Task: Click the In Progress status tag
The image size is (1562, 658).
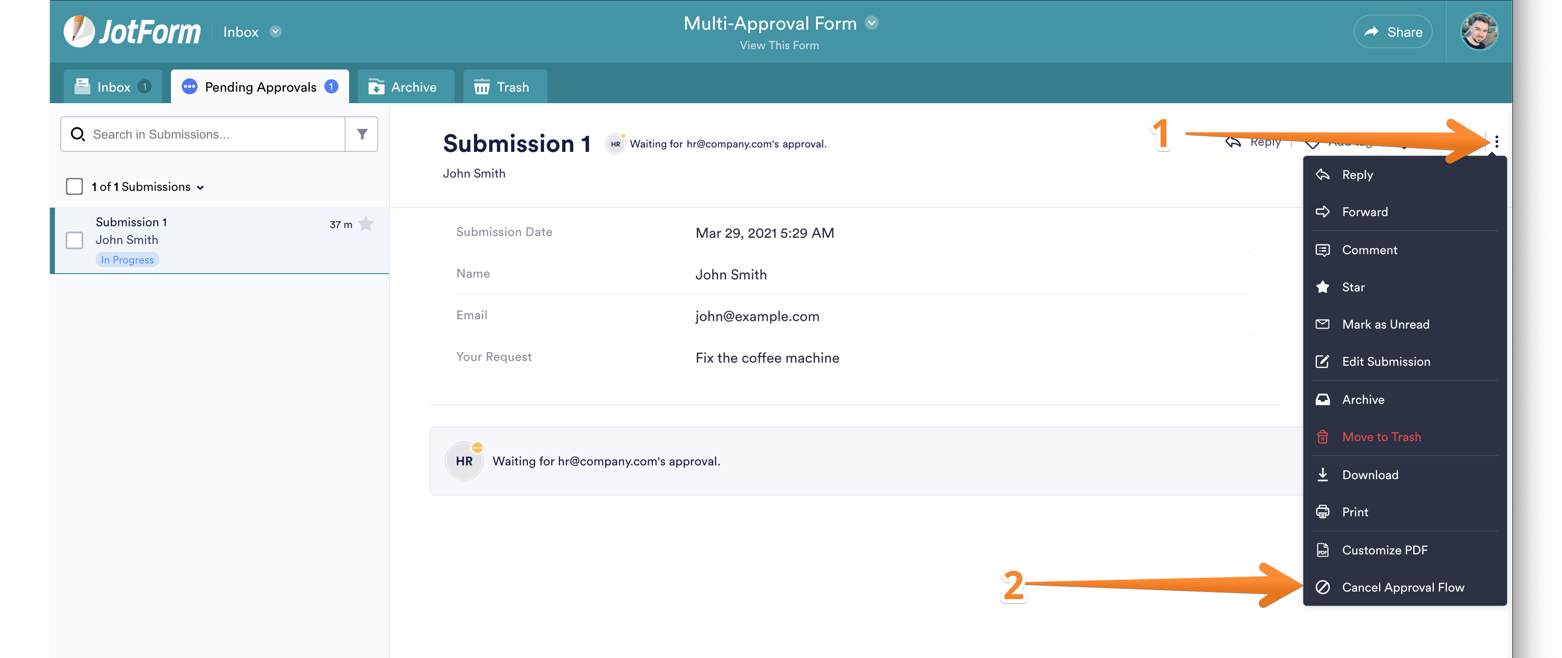Action: click(127, 260)
